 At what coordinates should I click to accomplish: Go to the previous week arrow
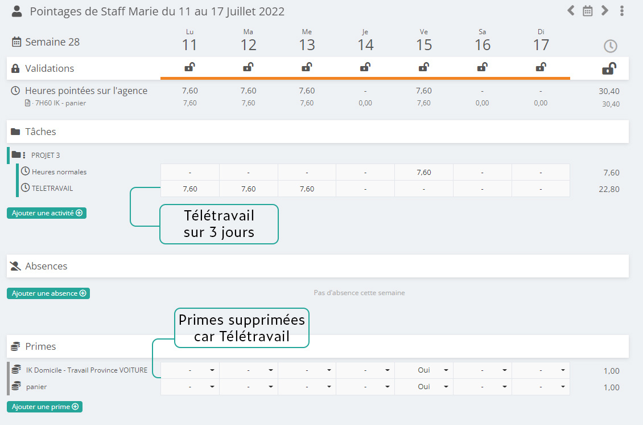(x=571, y=10)
